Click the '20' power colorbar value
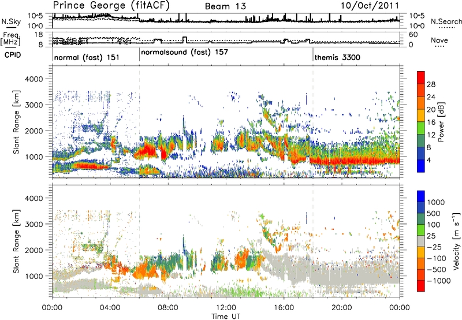Viewport: 462px width, 320px height. tap(431, 110)
